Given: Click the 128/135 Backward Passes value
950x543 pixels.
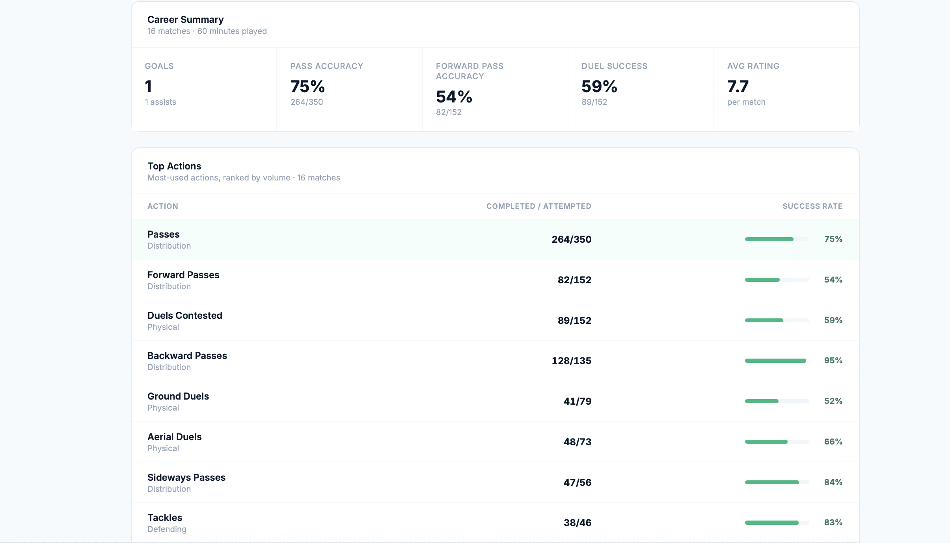Looking at the screenshot, I should 572,361.
